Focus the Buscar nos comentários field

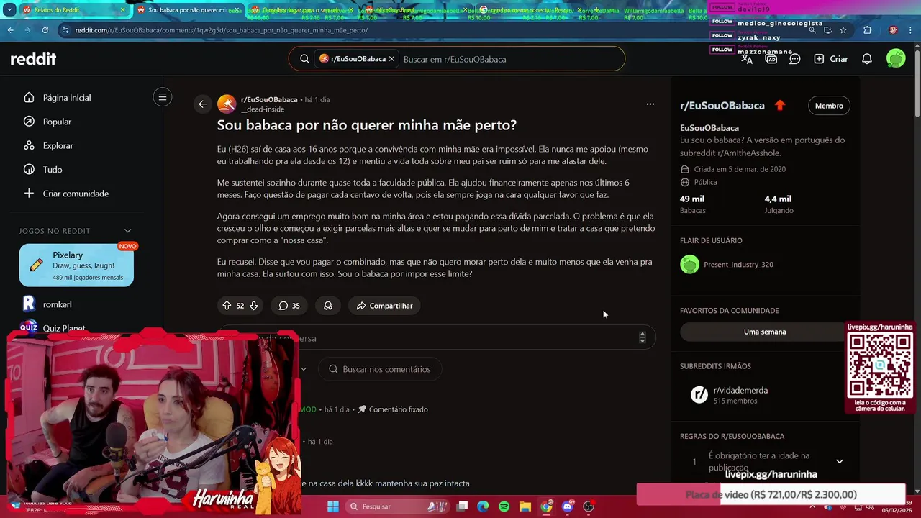[x=379, y=369]
